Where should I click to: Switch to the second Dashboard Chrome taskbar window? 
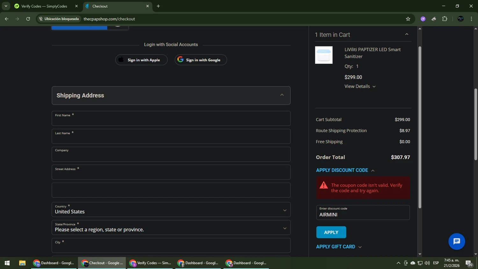198,263
